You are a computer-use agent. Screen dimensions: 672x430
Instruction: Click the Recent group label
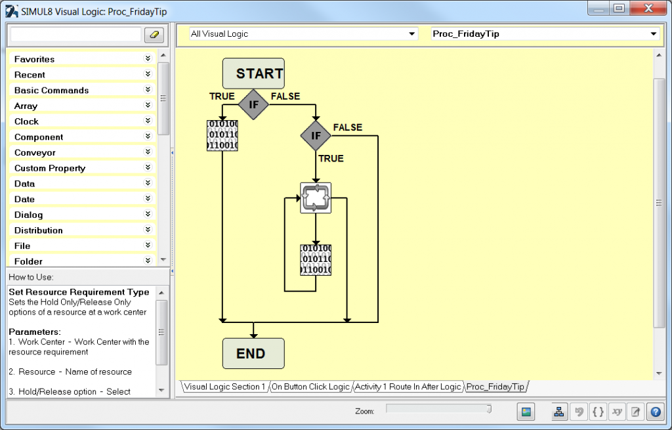pos(30,75)
